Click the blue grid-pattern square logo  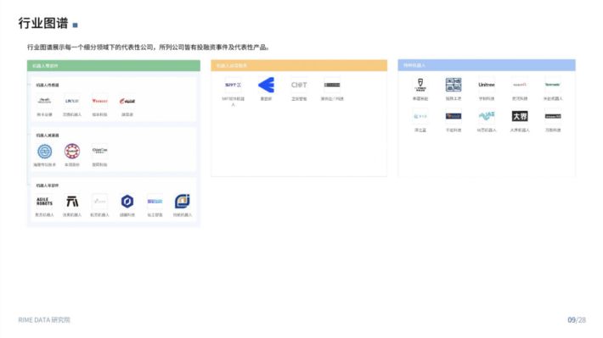[454, 85]
